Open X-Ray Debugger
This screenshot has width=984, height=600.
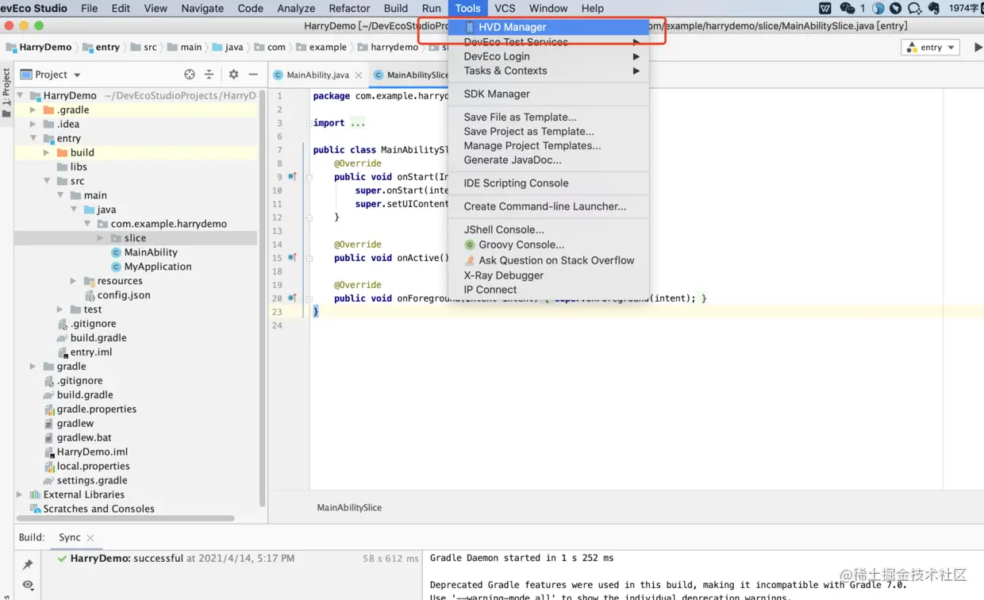[x=549, y=275]
